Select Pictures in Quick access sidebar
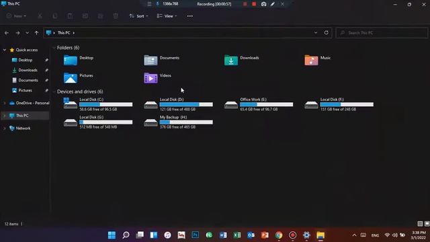The height and width of the screenshot is (242, 430). click(26, 91)
